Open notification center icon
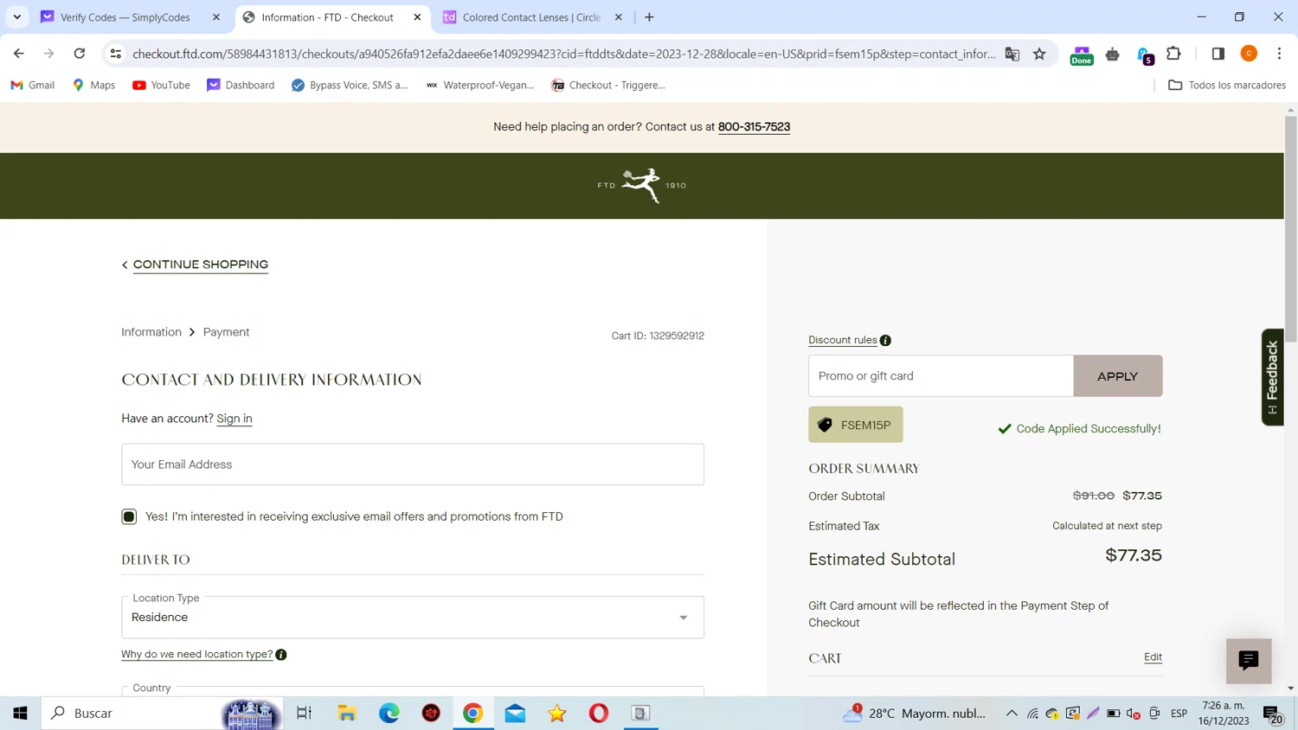 [x=1273, y=714]
